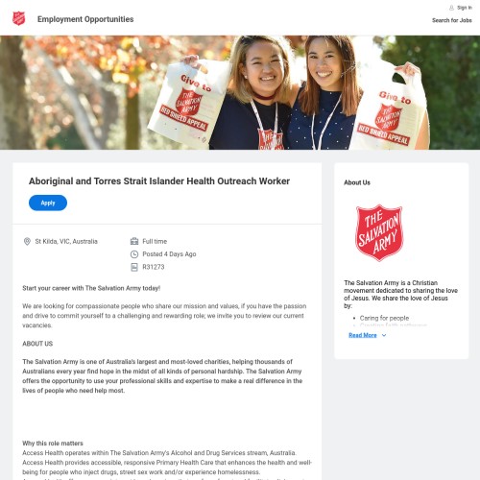This screenshot has width=480, height=480.
Task: Click the full time briefcase icon
Action: click(x=134, y=241)
